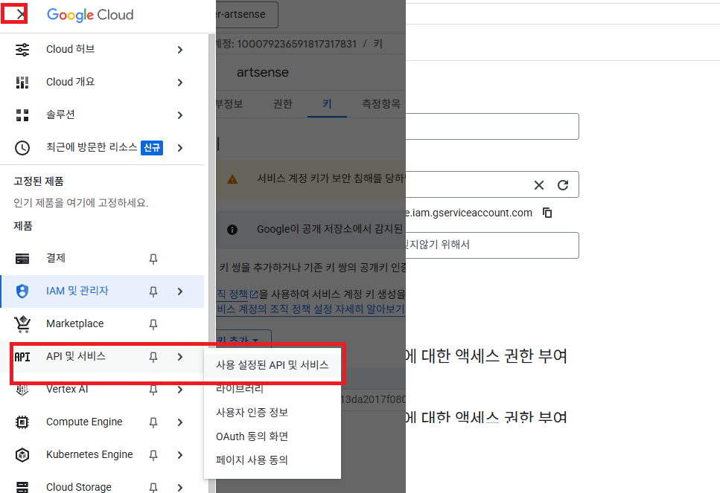Click the Cloud 허브 sliders icon
This screenshot has width=720, height=493.
tap(22, 50)
